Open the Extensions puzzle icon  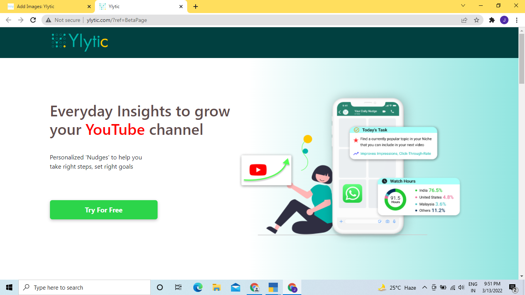click(492, 20)
